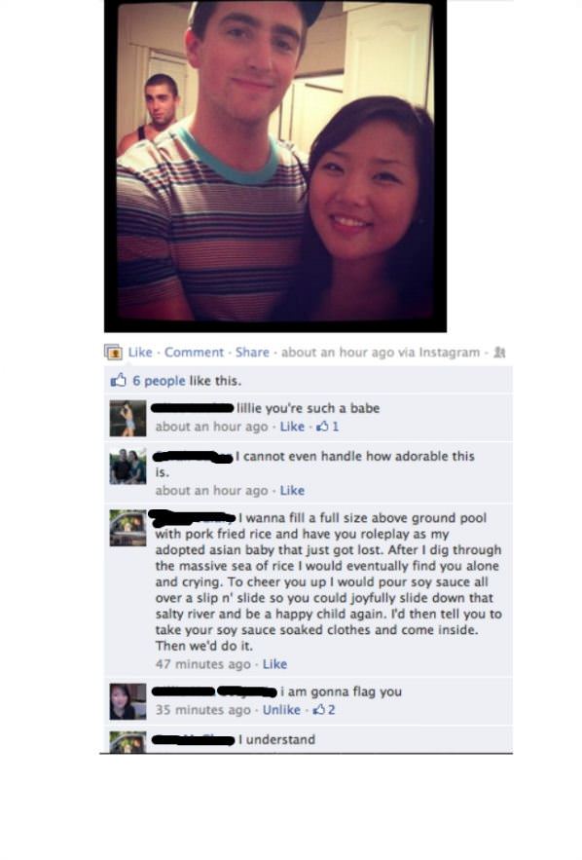Like the 47 minutes ago comment
The height and width of the screenshot is (860, 582).
(x=274, y=663)
